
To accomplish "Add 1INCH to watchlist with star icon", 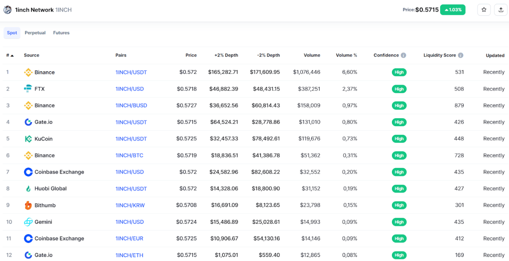I will [484, 10].
